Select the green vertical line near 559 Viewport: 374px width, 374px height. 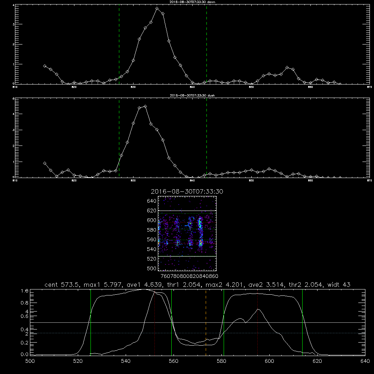tap(172, 322)
